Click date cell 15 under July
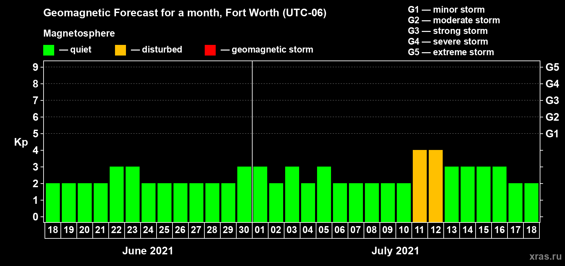The image size is (565, 266). tap(484, 230)
